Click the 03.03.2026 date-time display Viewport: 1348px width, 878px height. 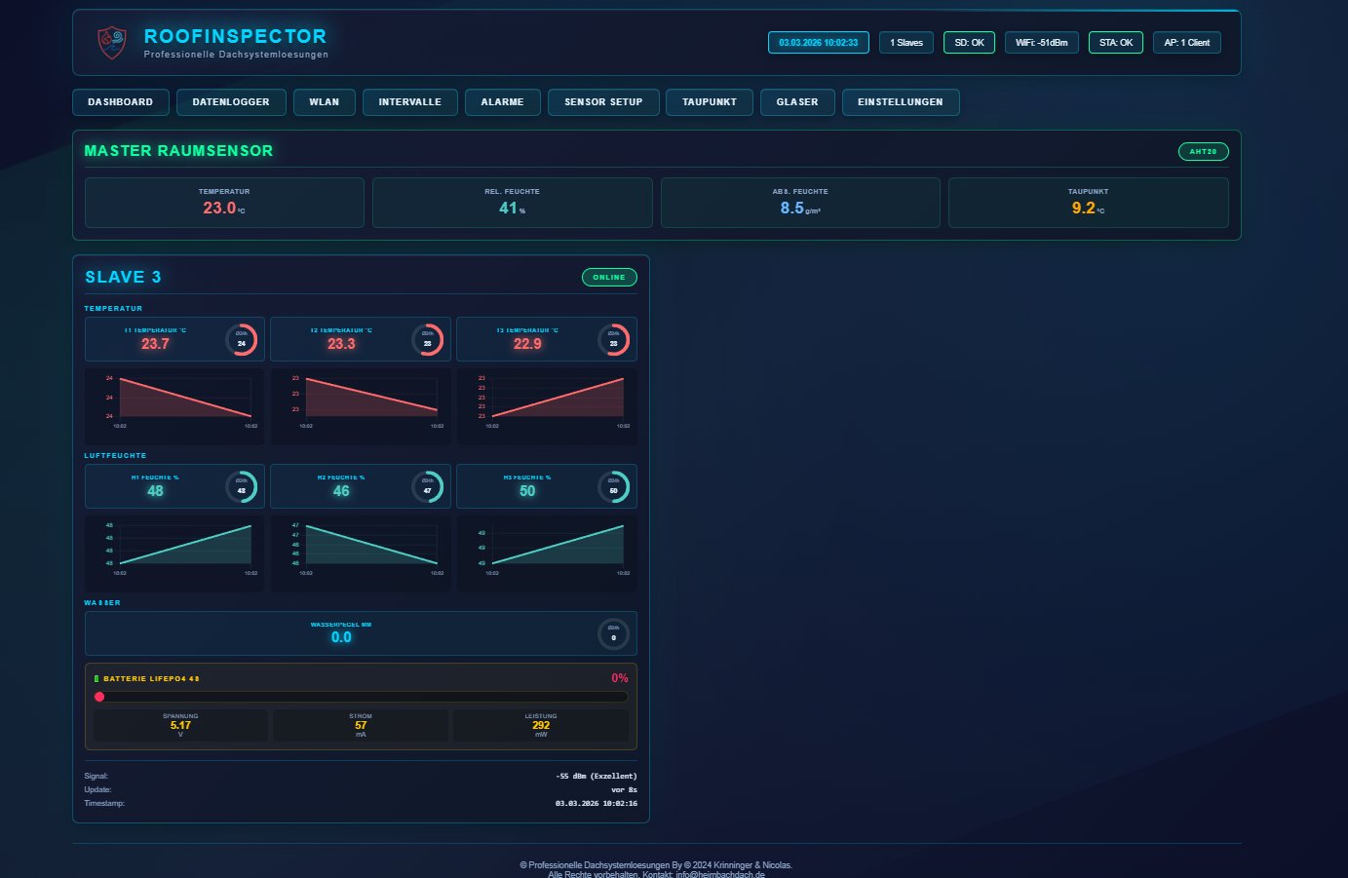[819, 42]
